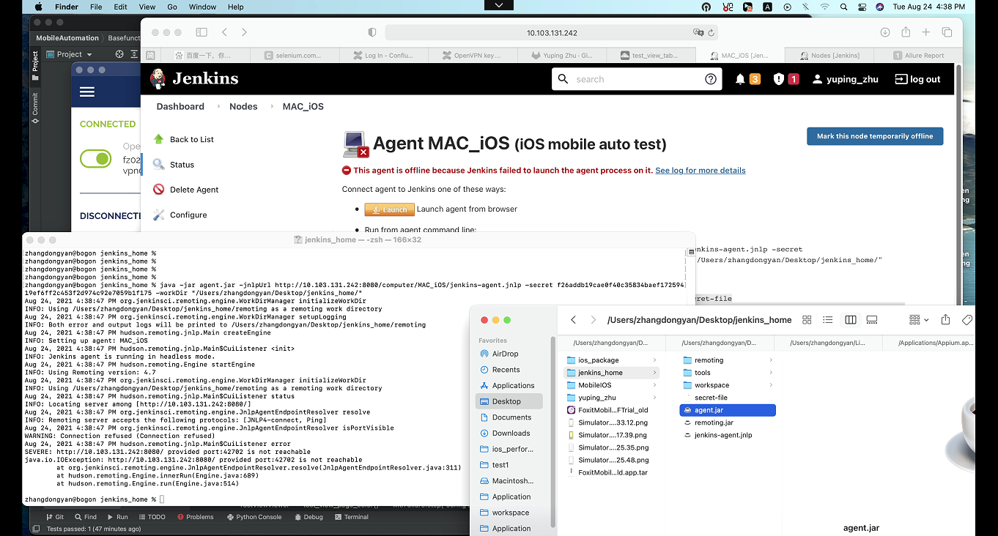Click the green Back to List arrow icon

(x=158, y=139)
